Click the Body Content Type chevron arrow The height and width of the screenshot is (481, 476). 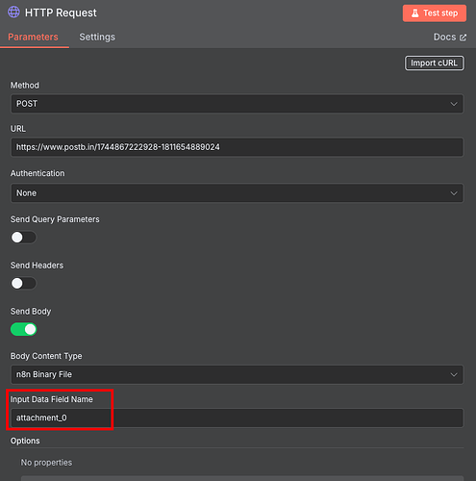(x=454, y=374)
